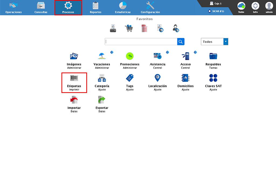Switch to the Estadísticas tab
The image size is (276, 173).
(x=123, y=8)
